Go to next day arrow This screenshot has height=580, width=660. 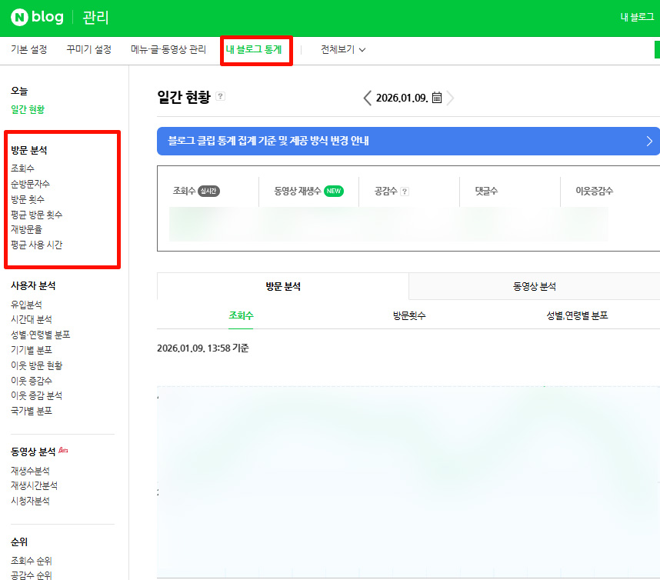pos(451,98)
